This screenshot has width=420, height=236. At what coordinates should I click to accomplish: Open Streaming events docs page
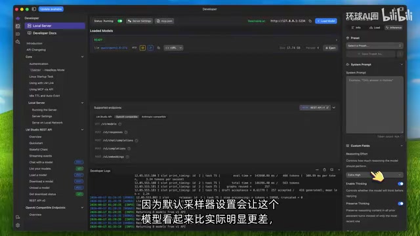click(x=41, y=156)
